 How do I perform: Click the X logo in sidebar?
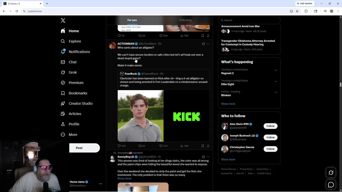tap(63, 21)
